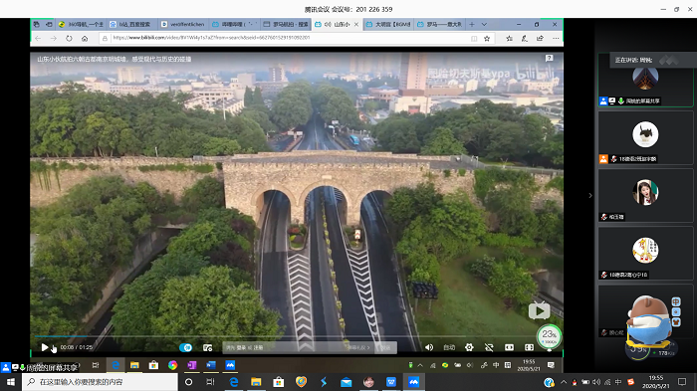The width and height of the screenshot is (697, 391).
Task: Open a new browser tab
Action: point(472,25)
